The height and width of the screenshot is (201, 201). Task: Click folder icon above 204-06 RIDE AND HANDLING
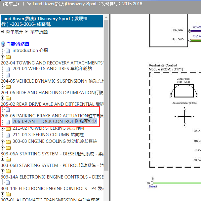8,87
